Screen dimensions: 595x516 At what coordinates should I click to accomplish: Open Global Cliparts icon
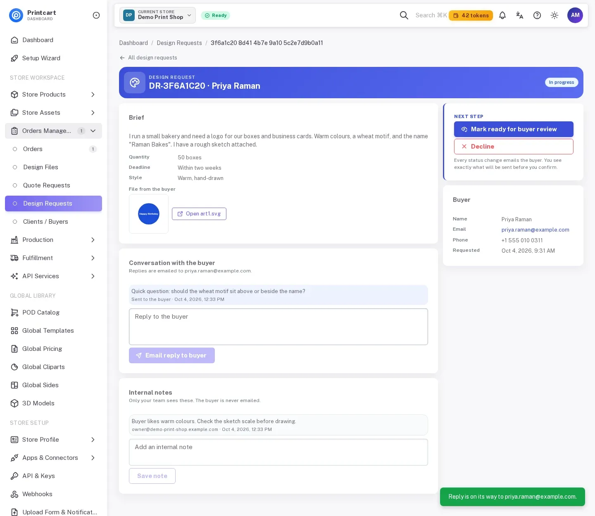[x=14, y=367]
